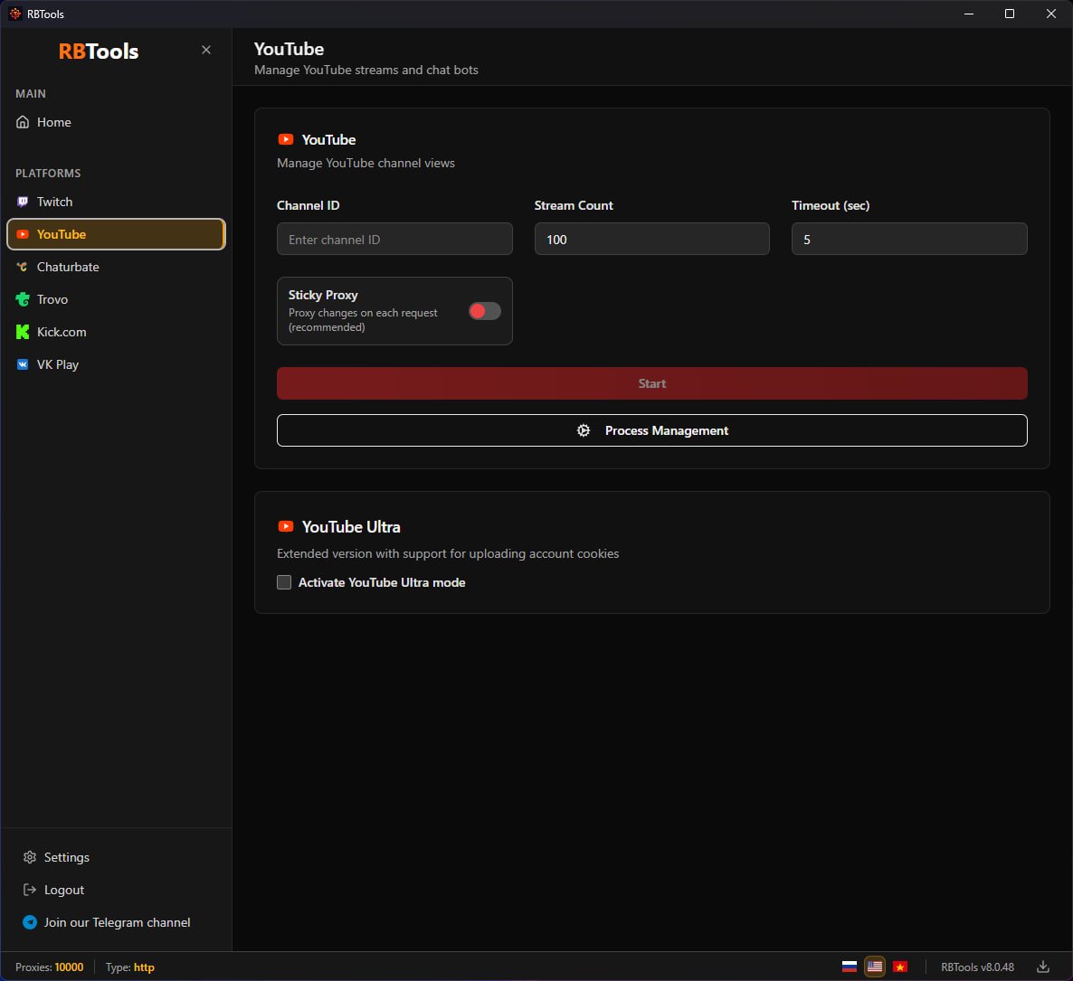
Task: Toggle the Sticky Proxy switch
Action: [x=484, y=311]
